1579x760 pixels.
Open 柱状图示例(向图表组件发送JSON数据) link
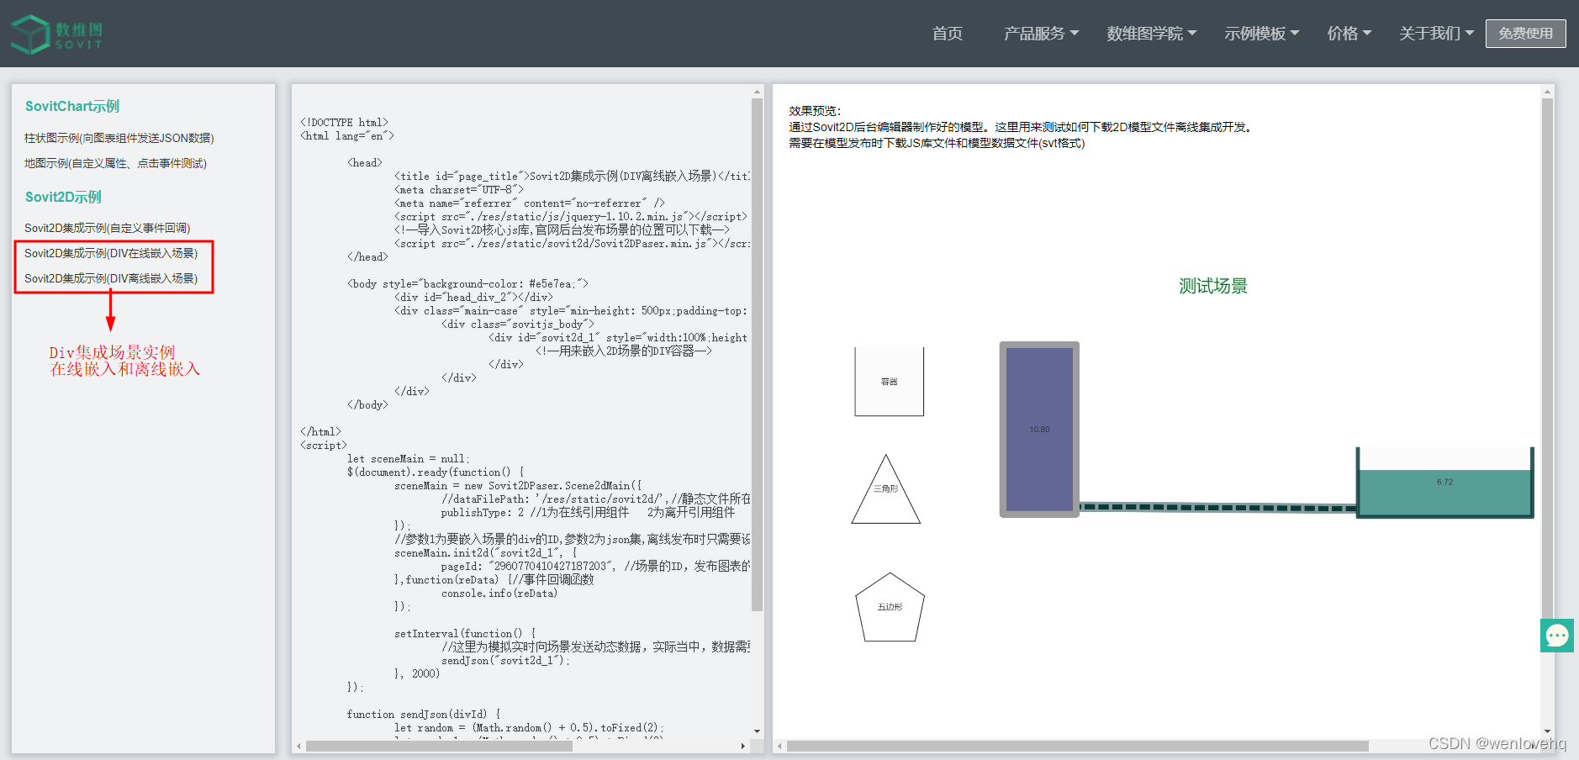coord(119,138)
